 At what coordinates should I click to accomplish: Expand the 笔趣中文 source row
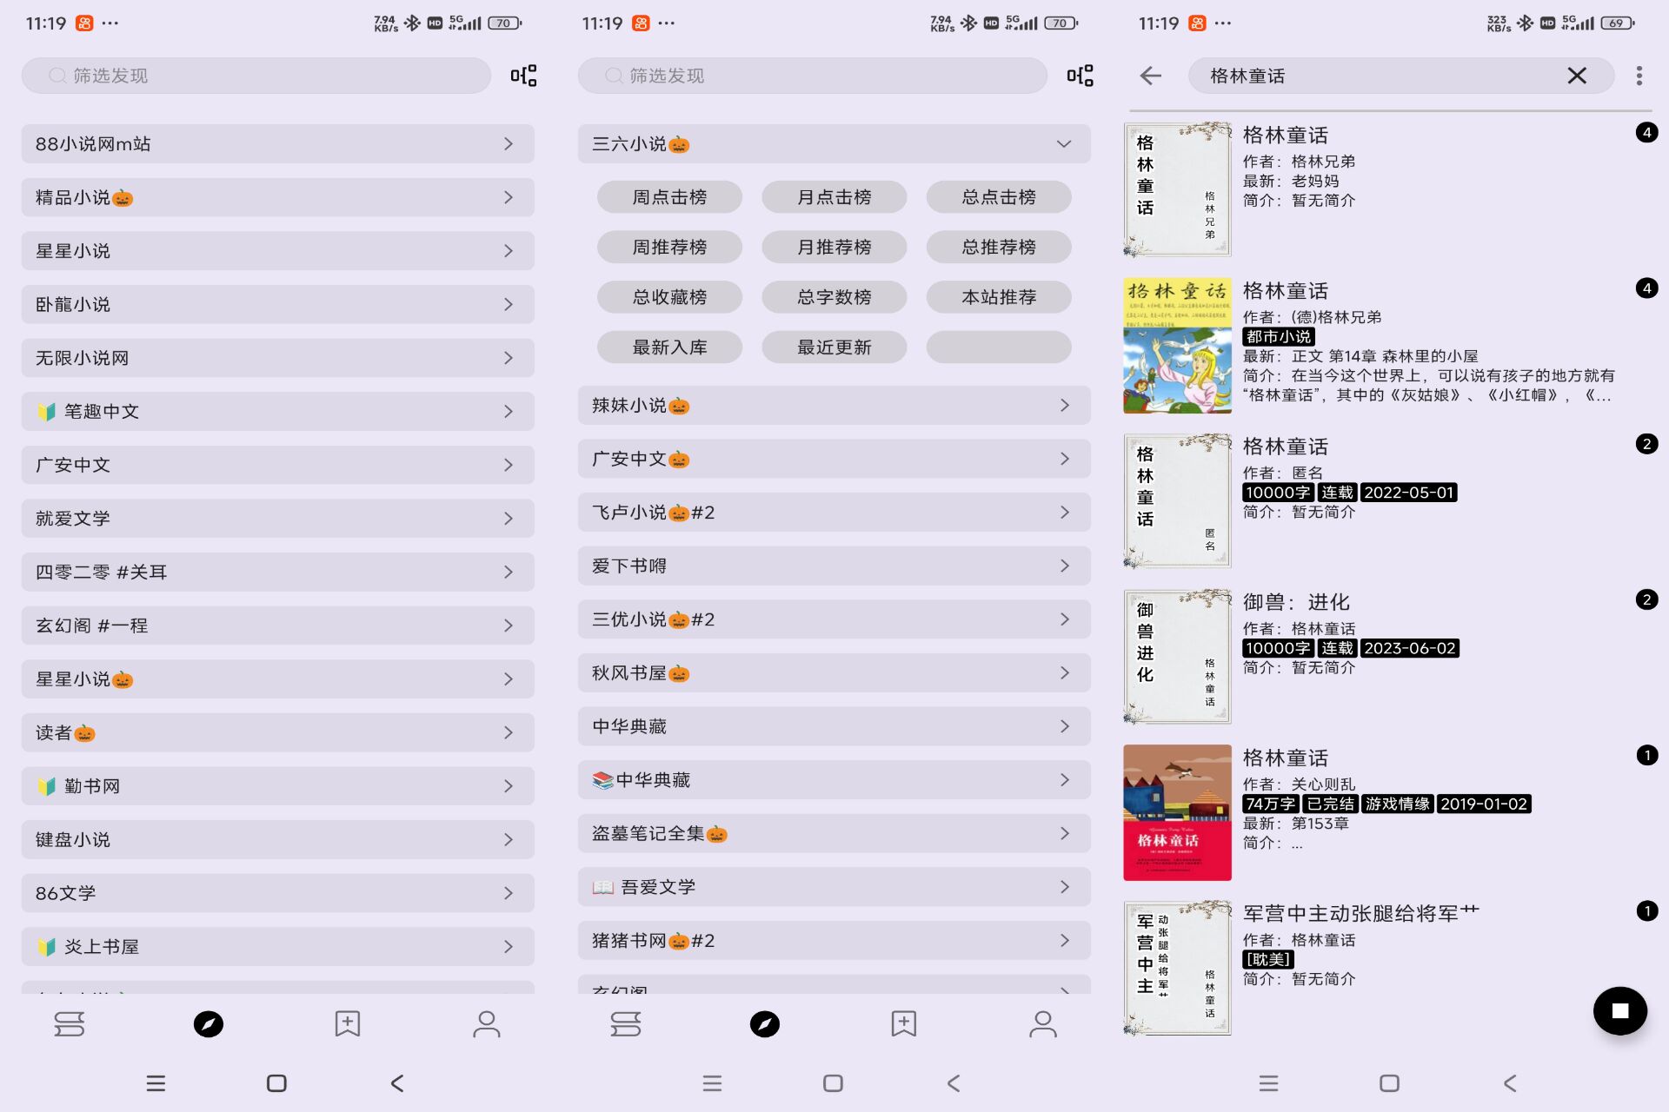click(277, 412)
